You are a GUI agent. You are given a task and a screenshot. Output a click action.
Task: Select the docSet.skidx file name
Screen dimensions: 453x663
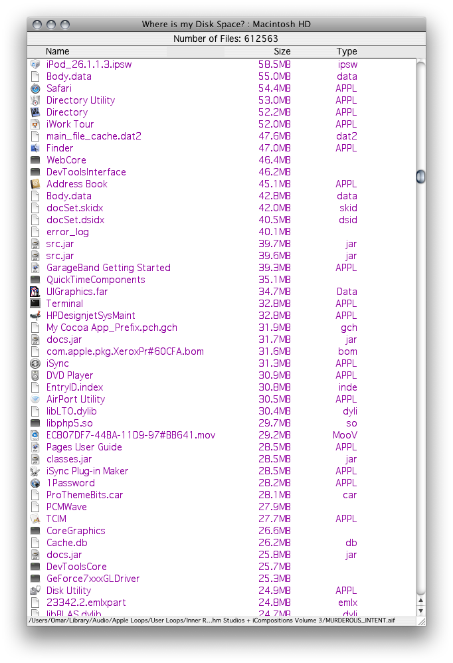point(75,208)
